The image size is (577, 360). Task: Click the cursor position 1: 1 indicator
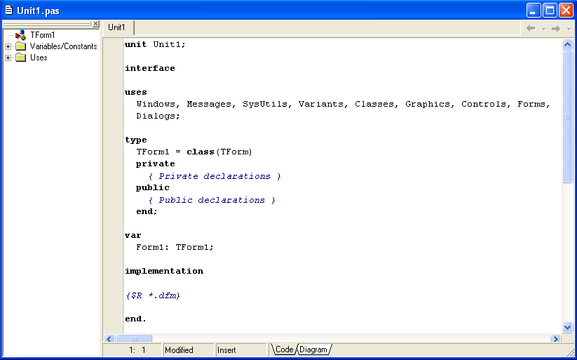[x=137, y=350]
